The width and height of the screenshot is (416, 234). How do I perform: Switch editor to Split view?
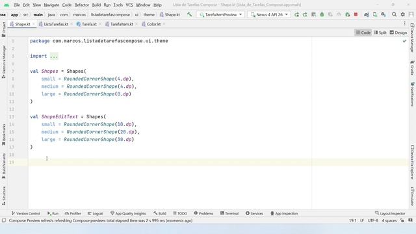click(380, 32)
